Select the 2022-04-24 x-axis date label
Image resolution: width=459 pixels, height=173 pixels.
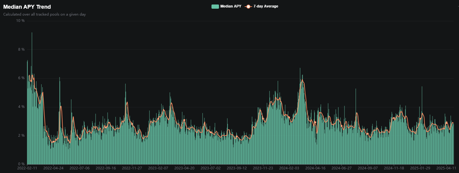click(53, 169)
